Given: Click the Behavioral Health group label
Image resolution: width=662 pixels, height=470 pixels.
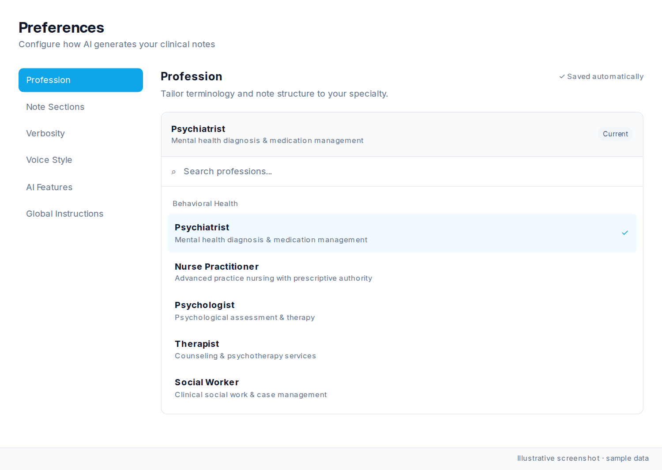Looking at the screenshot, I should pos(205,203).
